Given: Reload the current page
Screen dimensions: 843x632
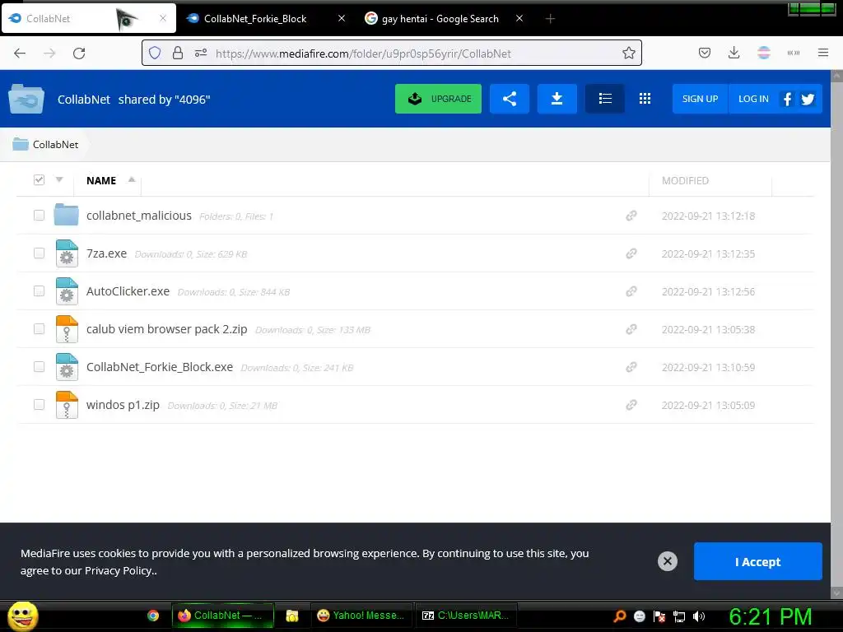Looking at the screenshot, I should pyautogui.click(x=79, y=53).
